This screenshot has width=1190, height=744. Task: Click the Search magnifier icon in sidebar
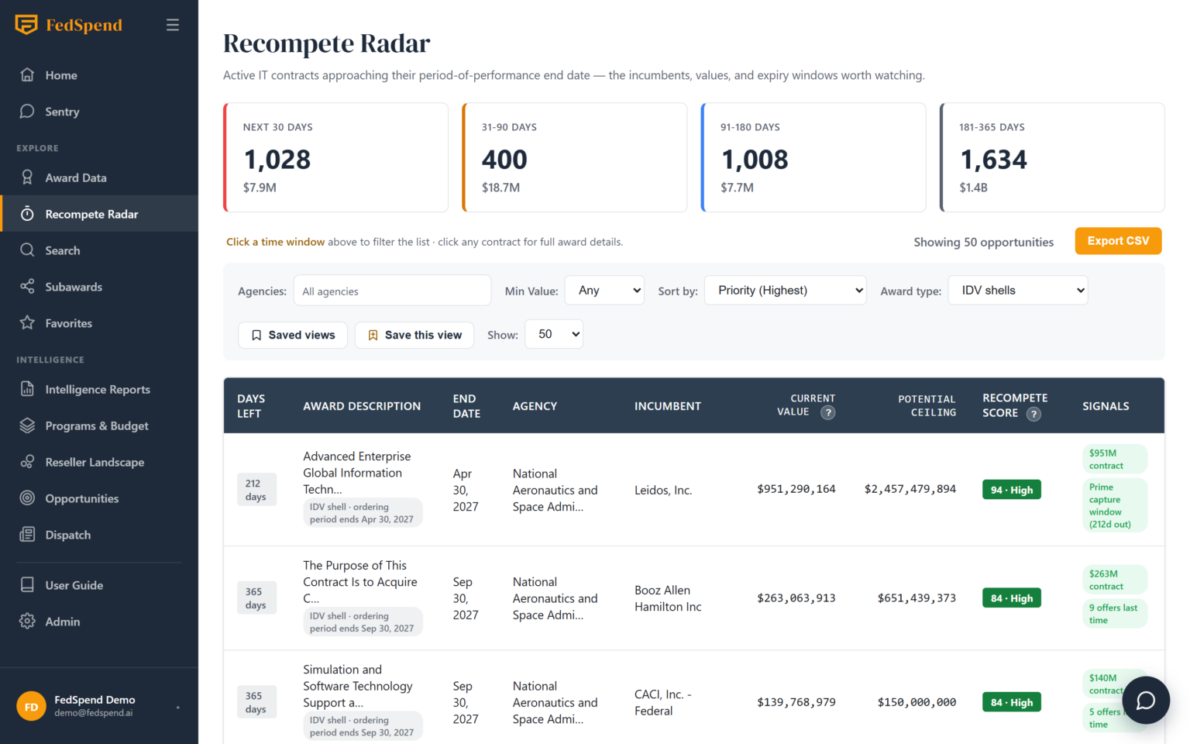point(27,250)
